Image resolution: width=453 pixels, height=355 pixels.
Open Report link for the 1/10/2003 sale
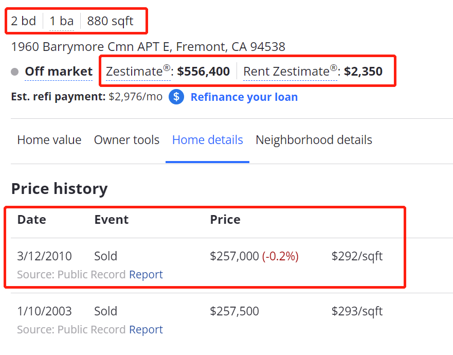[146, 330]
